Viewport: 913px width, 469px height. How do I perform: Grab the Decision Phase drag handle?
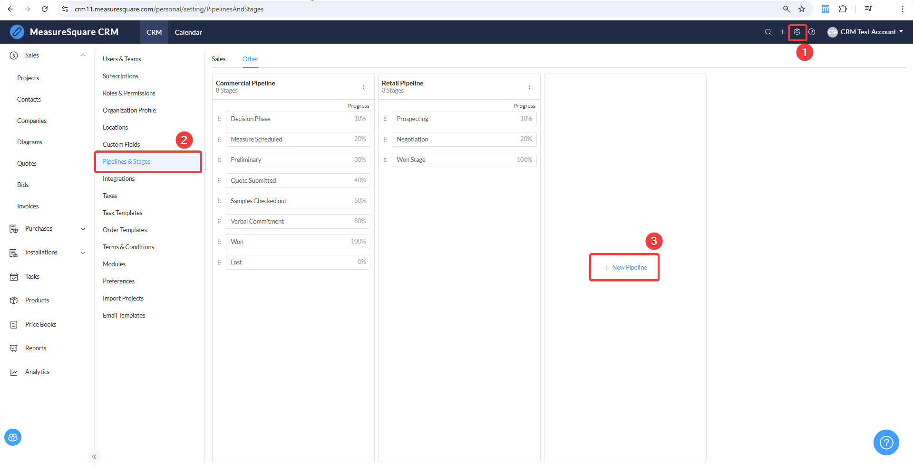219,119
